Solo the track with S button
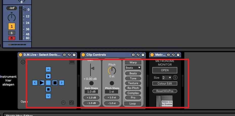Viewport: 235px width, 116px height. coord(12,33)
